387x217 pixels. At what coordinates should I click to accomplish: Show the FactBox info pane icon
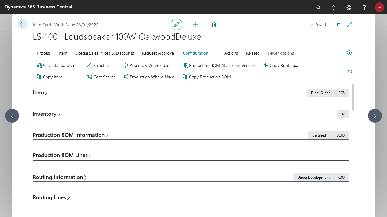(x=349, y=53)
